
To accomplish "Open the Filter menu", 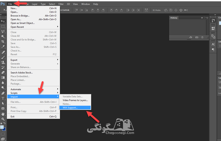I will (x=61, y=4).
